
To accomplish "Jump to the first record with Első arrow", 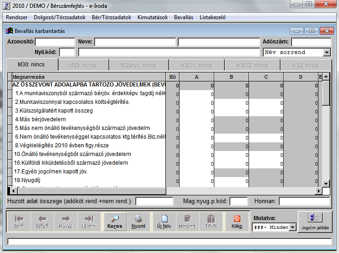I will tap(19, 221).
